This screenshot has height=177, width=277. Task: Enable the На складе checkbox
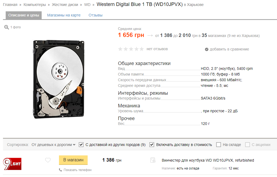[219, 145]
